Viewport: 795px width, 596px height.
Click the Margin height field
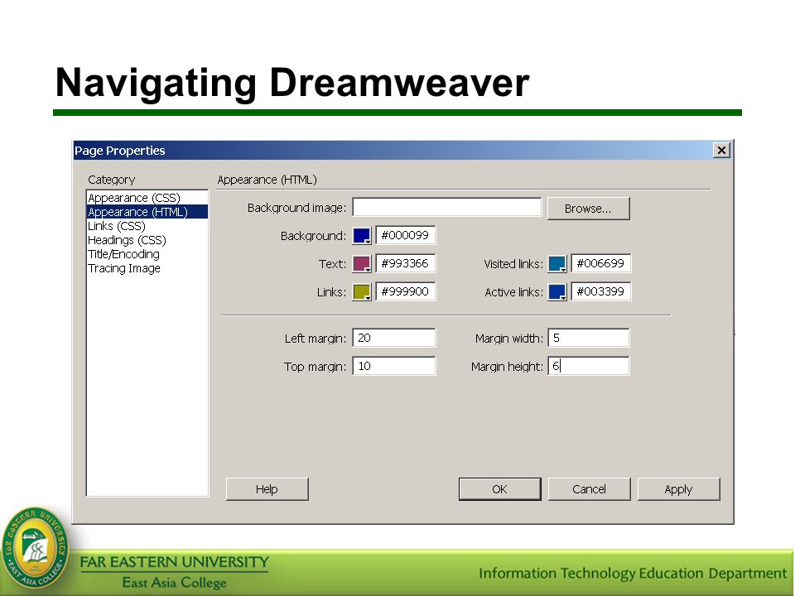click(589, 366)
